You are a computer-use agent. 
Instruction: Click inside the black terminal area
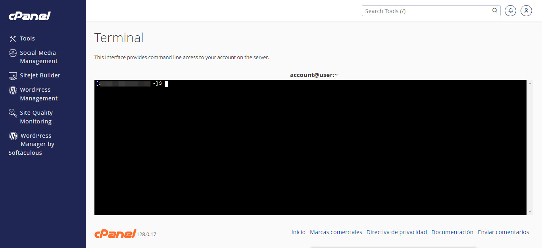(311, 147)
